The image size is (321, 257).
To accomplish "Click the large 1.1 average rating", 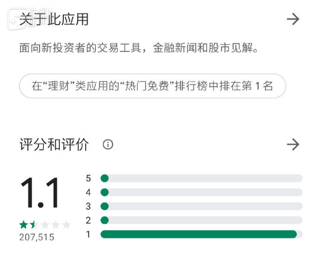I will tap(40, 193).
